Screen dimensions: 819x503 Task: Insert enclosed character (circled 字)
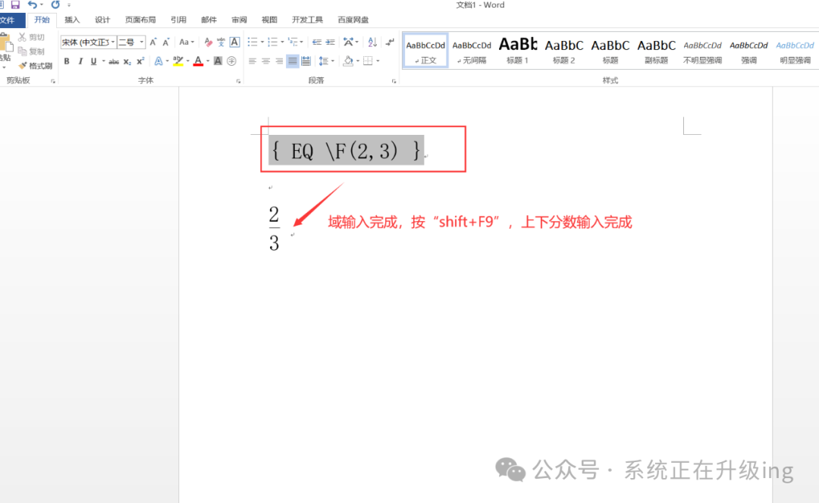pyautogui.click(x=232, y=61)
